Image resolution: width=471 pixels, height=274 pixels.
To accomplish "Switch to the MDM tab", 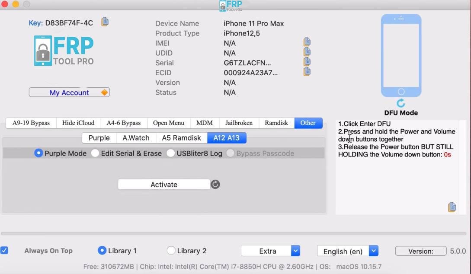I will pos(205,123).
